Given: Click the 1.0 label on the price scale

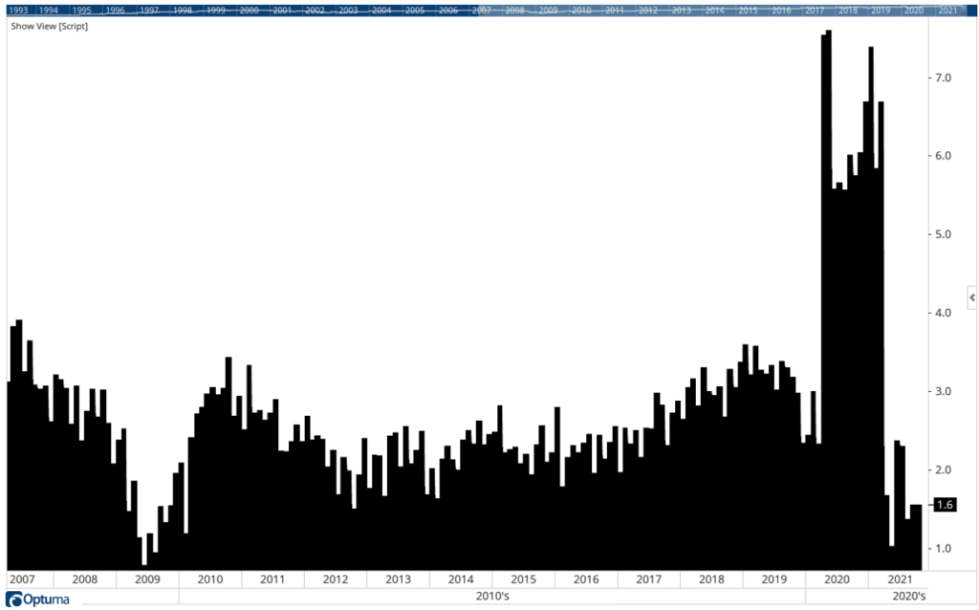Looking at the screenshot, I should [943, 548].
